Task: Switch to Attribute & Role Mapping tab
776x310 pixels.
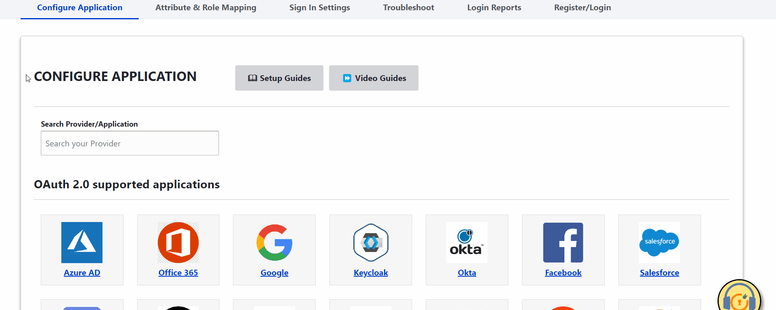Action: pos(206,8)
